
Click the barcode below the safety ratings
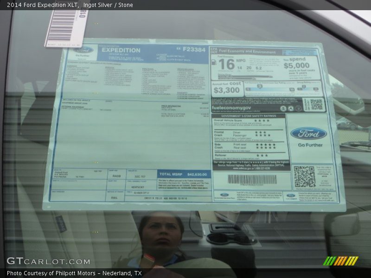(252, 179)
